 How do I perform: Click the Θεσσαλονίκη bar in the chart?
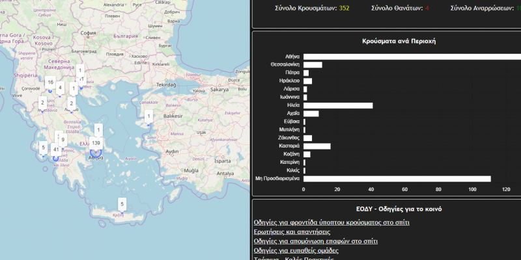click(313, 64)
